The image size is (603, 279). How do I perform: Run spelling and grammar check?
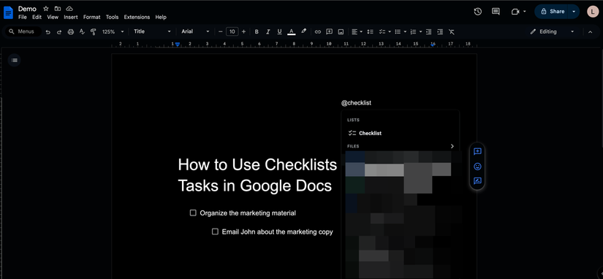tap(82, 32)
